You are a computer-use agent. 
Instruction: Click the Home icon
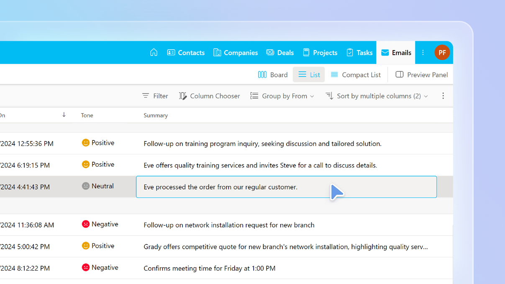154,52
